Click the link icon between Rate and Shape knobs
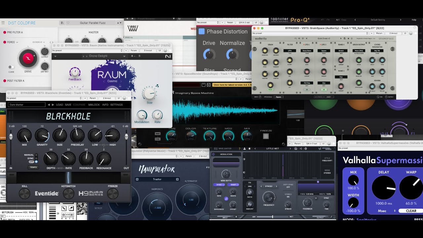The width and height of the screenshot is (423, 238). [226, 199]
